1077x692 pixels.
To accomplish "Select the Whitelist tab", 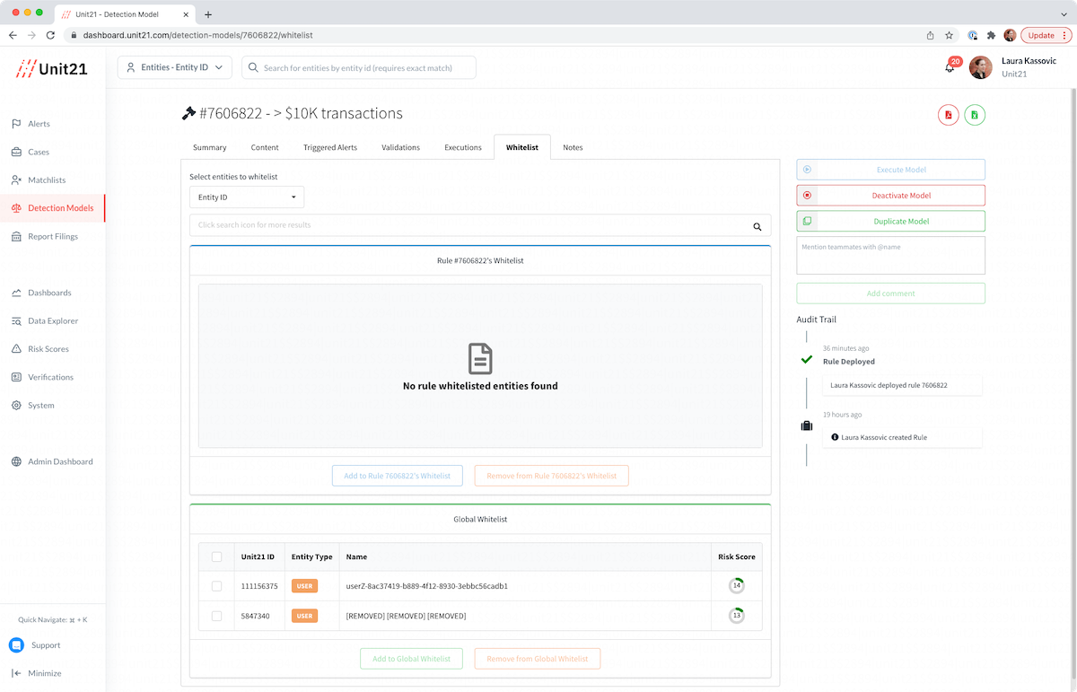I will (522, 147).
